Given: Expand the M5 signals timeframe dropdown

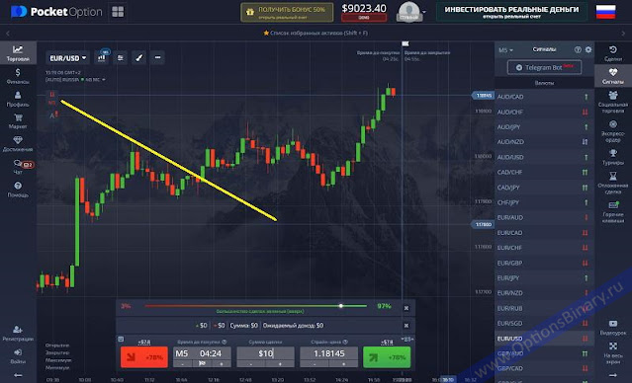Looking at the screenshot, I should coord(505,50).
